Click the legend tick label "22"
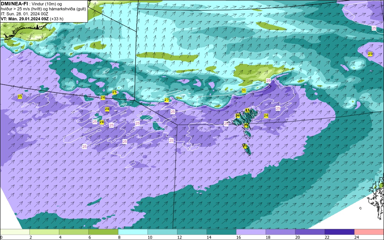This screenshot has width=384, height=240. [327, 237]
